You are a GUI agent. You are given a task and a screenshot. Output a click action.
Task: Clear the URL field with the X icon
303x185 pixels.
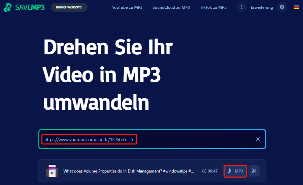click(x=258, y=139)
